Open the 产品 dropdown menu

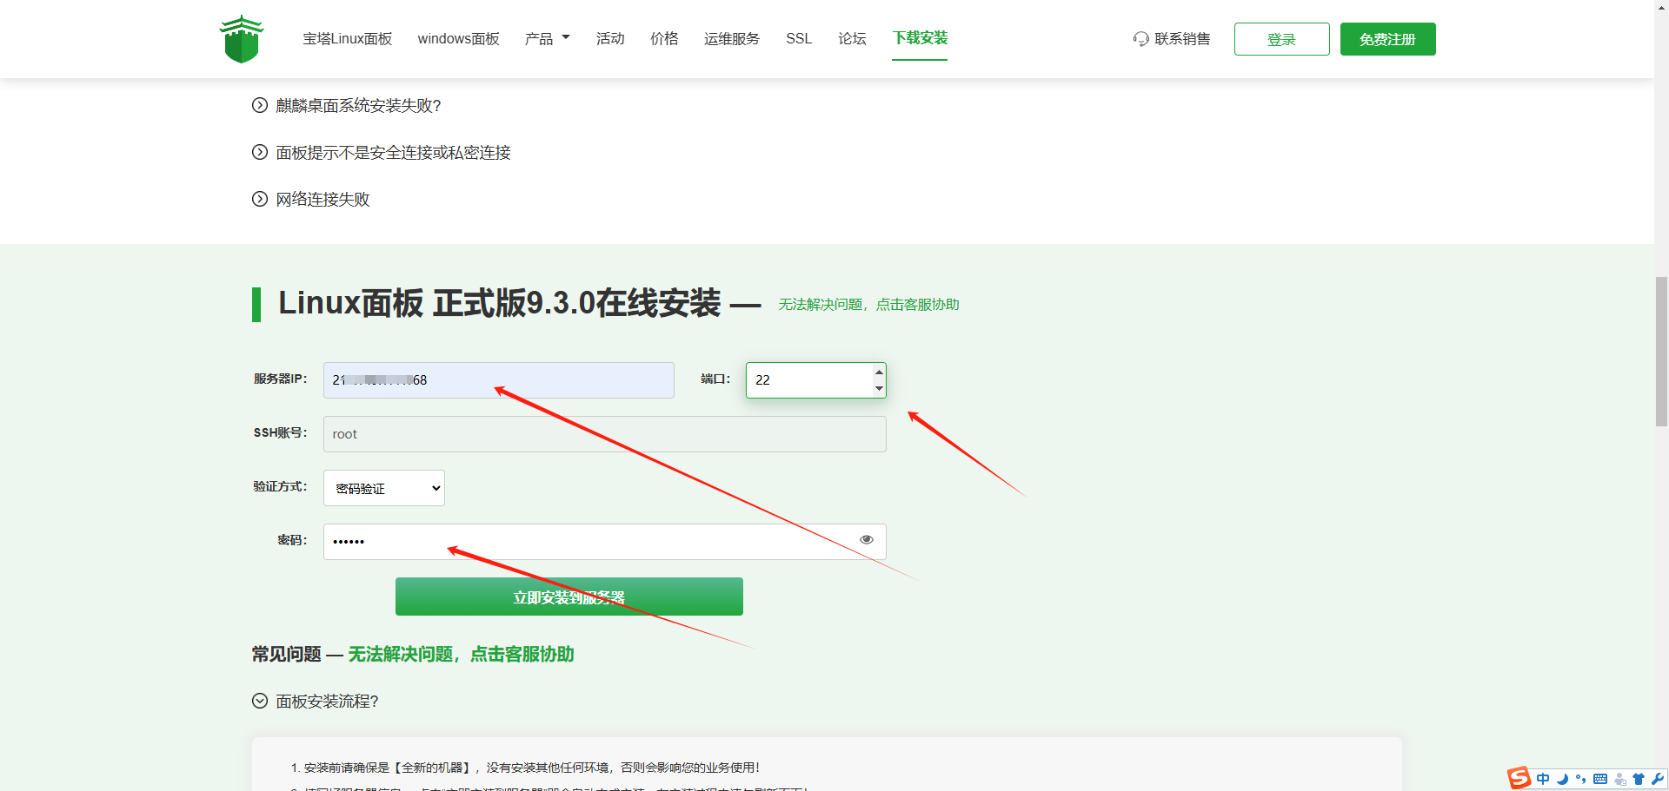pyautogui.click(x=547, y=39)
